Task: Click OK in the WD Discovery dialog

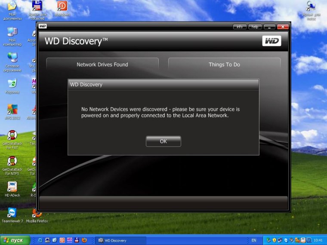Action: (163, 141)
